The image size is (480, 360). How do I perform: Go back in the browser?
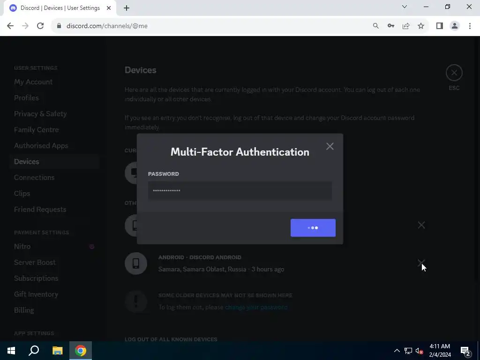(10, 26)
